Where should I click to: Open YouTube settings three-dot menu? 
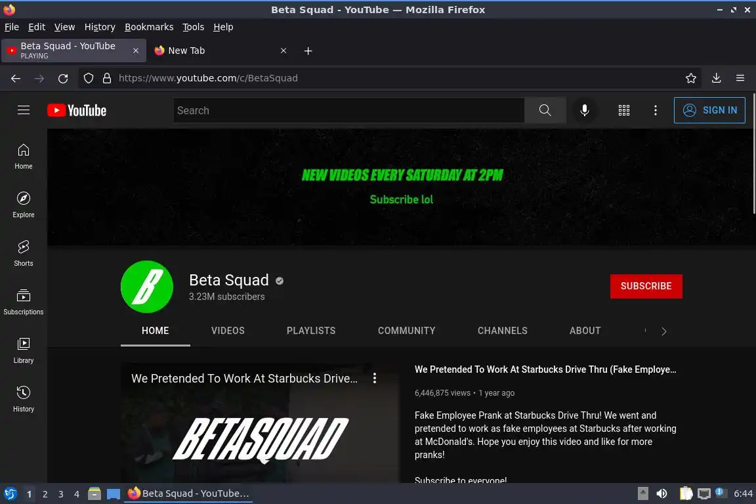pos(655,110)
